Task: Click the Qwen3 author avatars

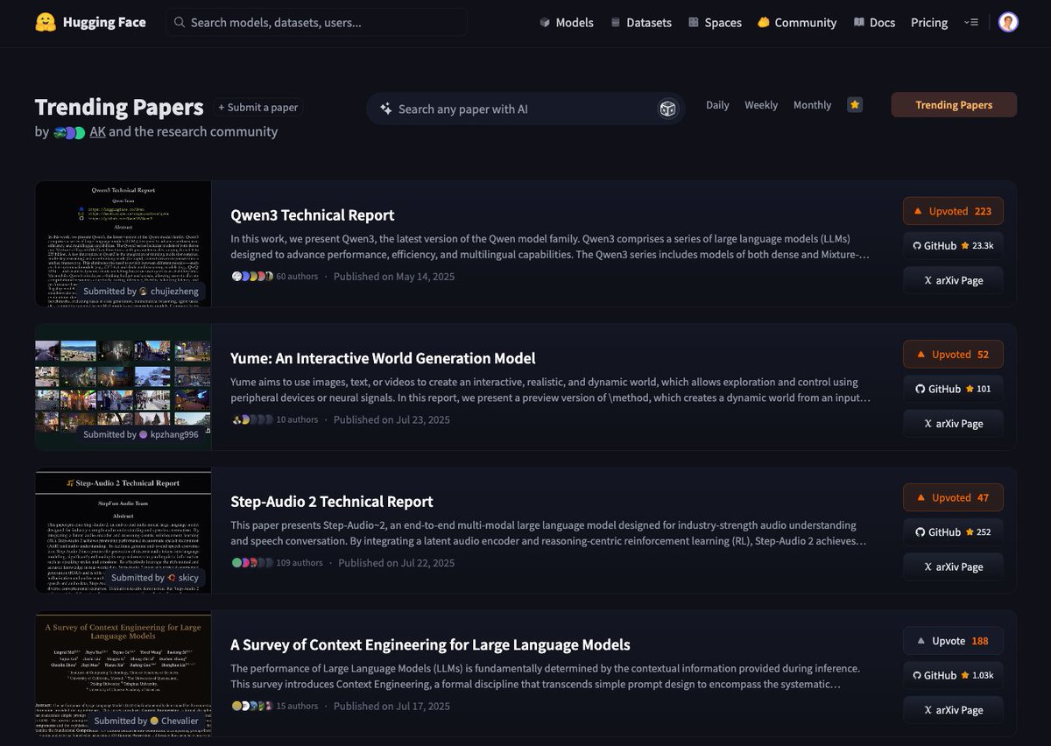Action: point(252,277)
